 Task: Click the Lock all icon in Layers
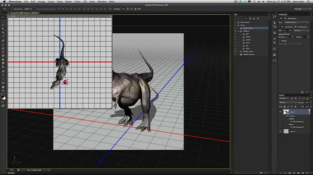[x=296, y=107]
